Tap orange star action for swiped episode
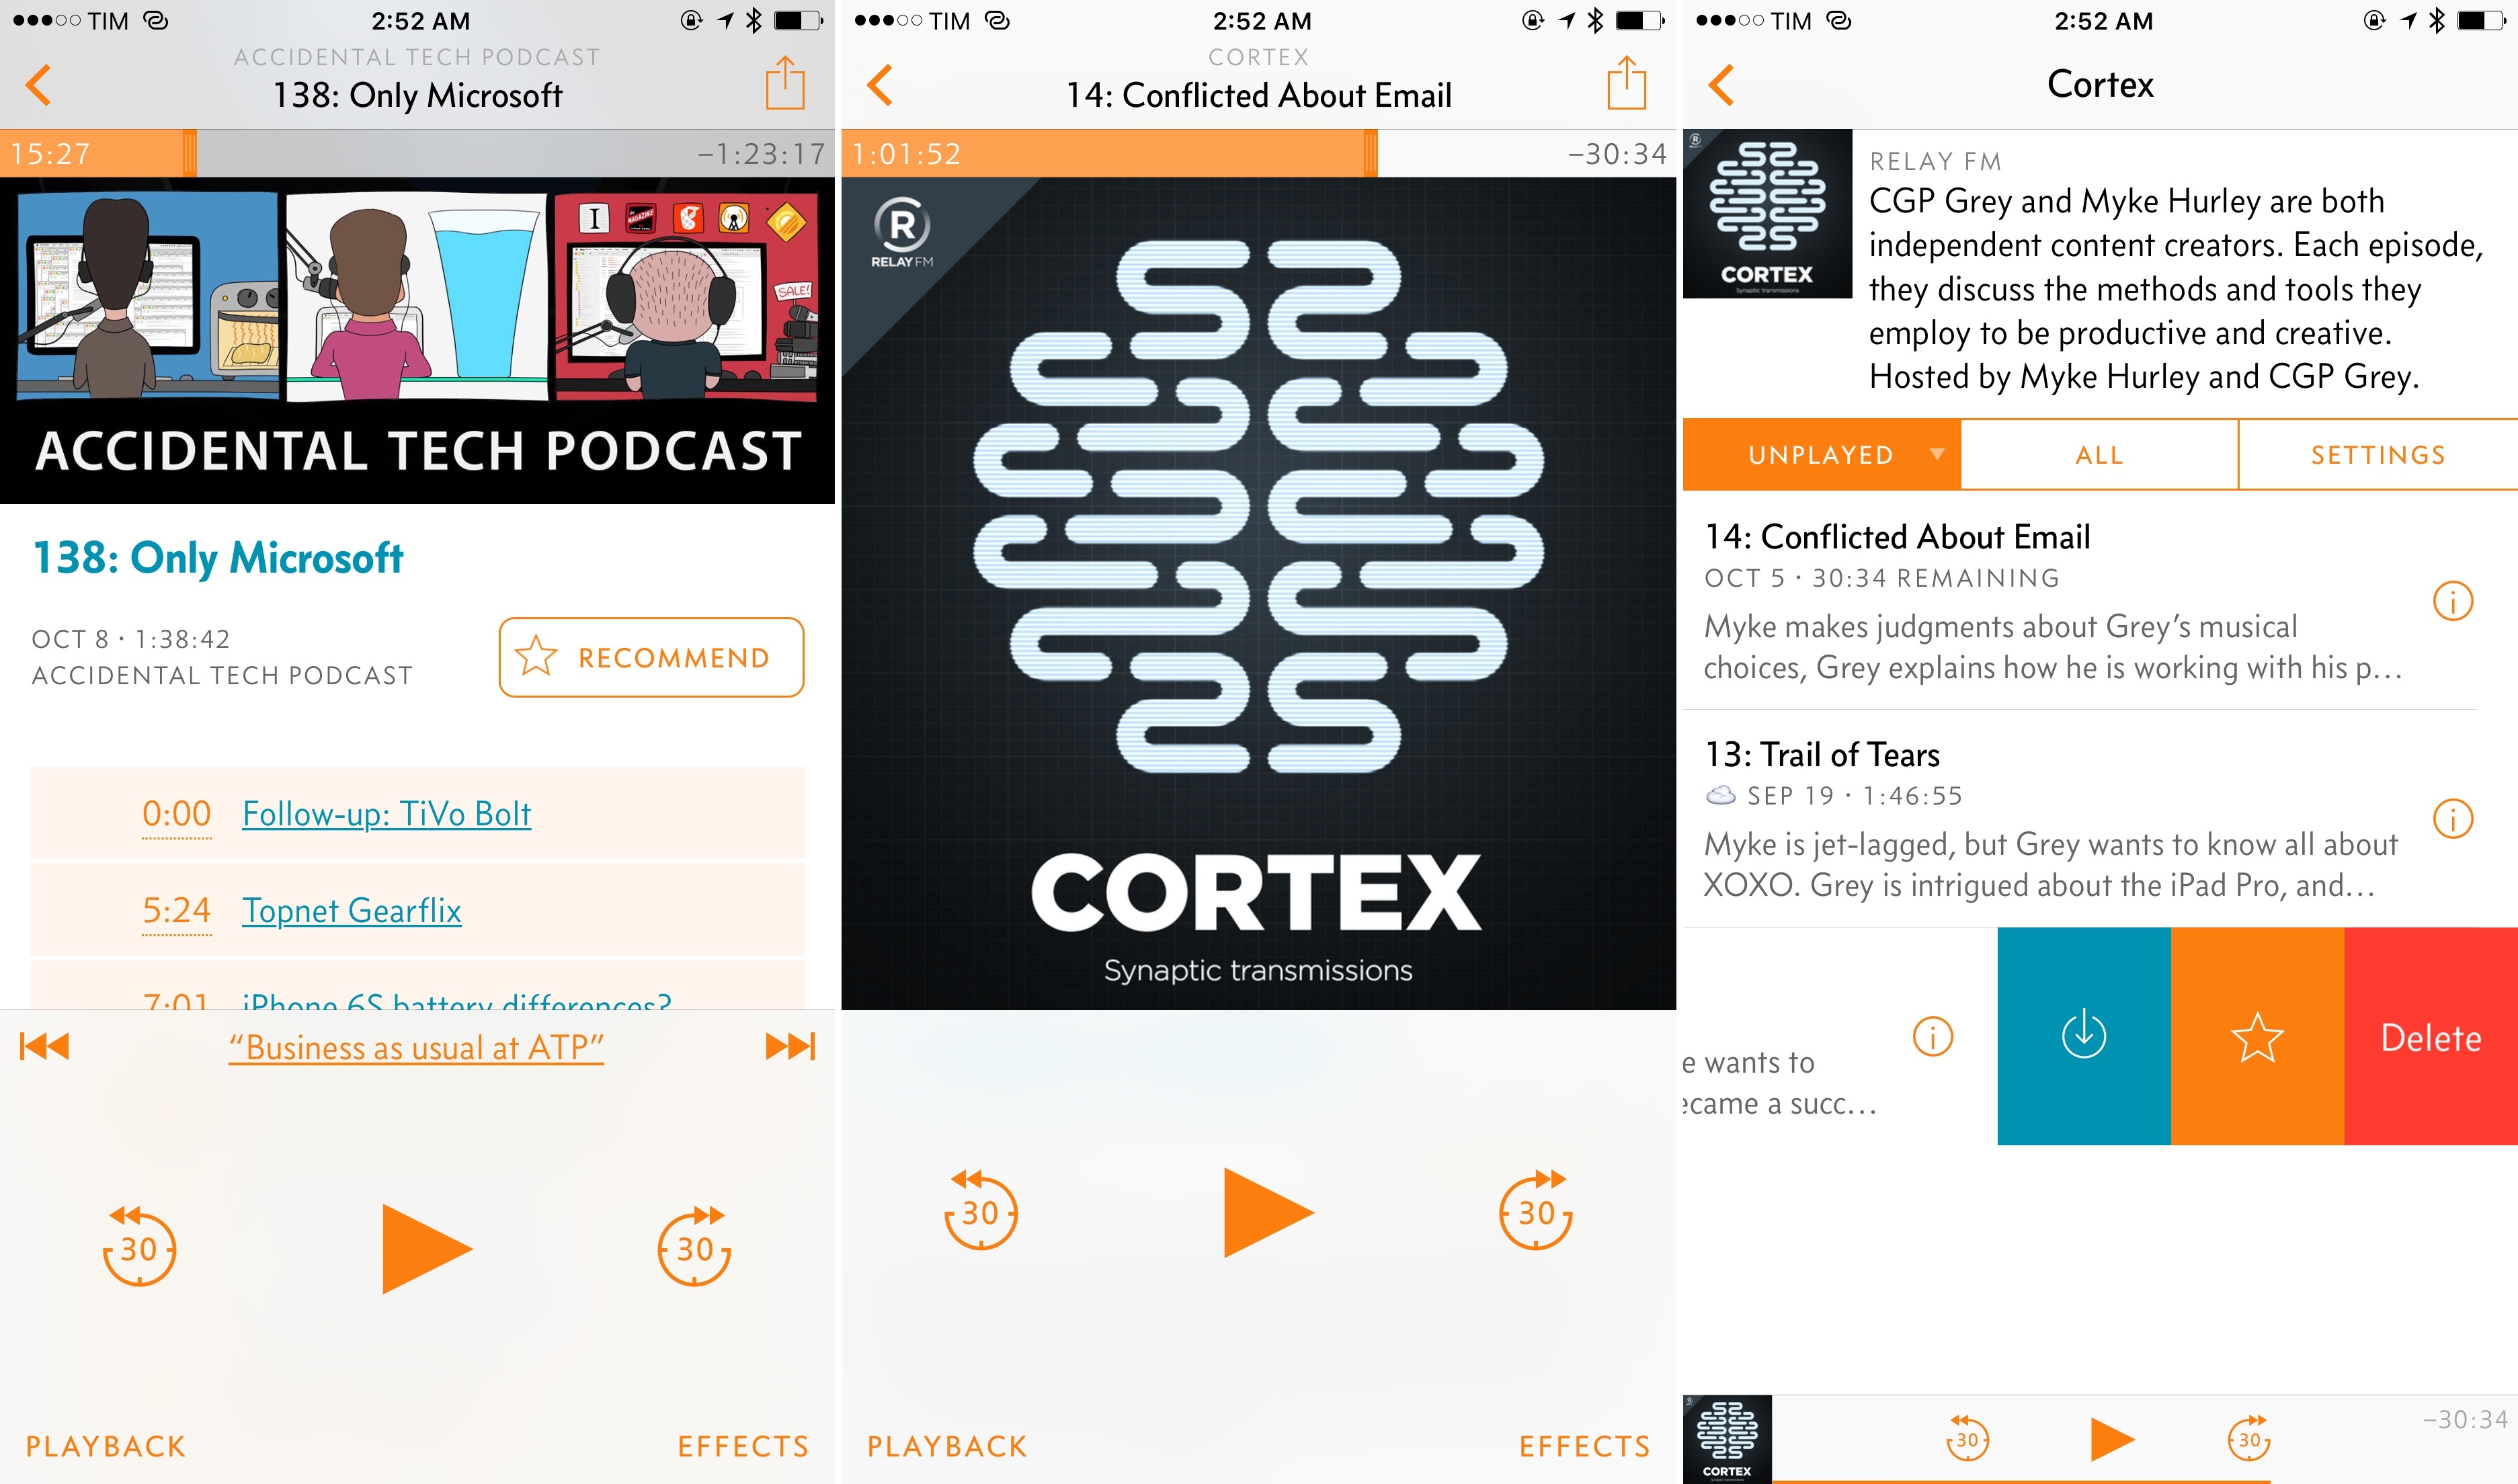The height and width of the screenshot is (1484, 2518). (2257, 1036)
